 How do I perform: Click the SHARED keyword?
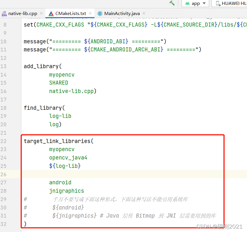pyautogui.click(x=59, y=83)
